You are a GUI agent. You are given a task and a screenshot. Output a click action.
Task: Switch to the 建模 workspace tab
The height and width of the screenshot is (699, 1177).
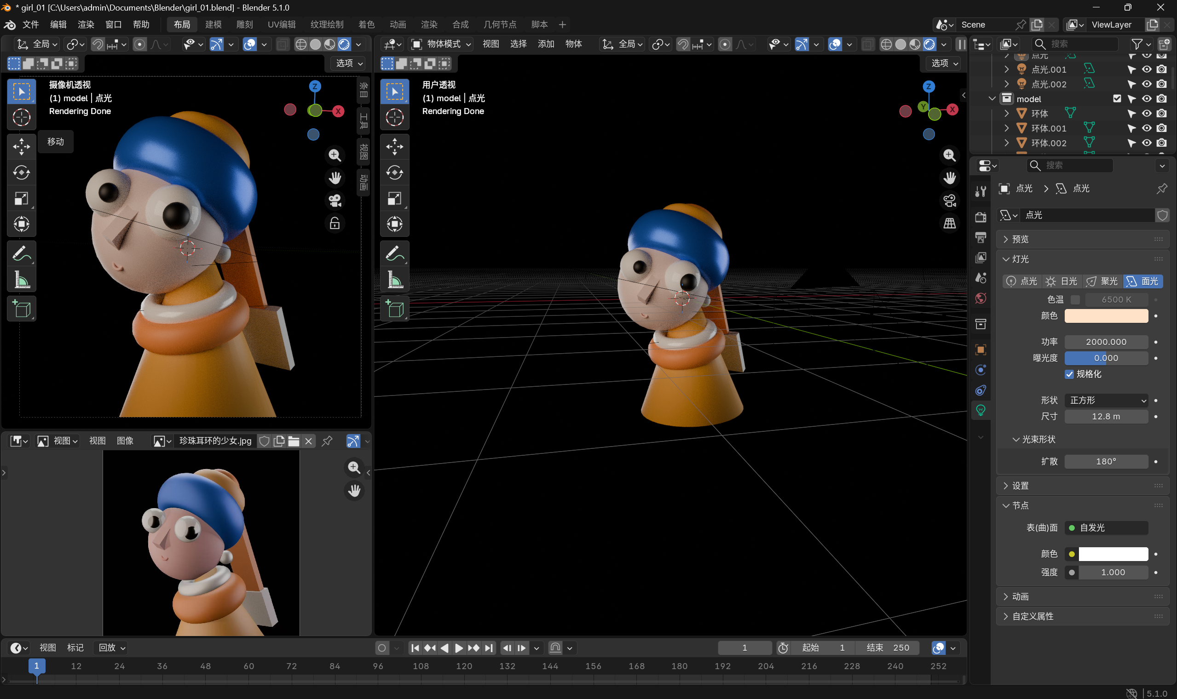(x=213, y=24)
